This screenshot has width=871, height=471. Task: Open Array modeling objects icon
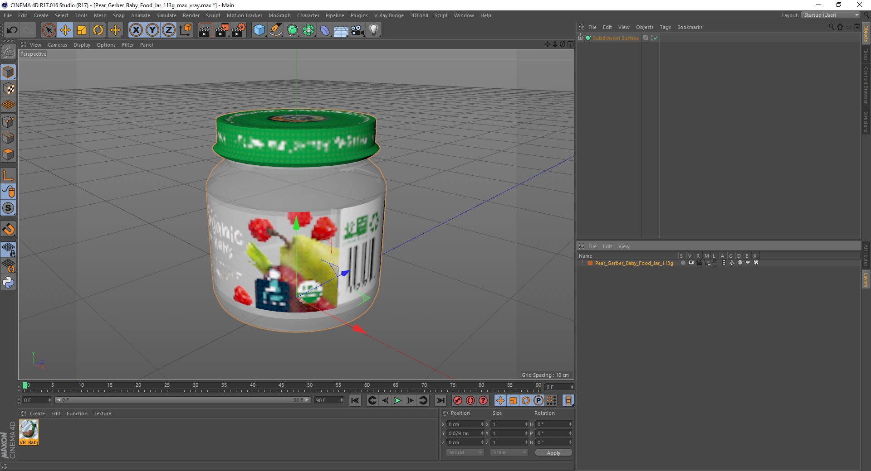308,30
